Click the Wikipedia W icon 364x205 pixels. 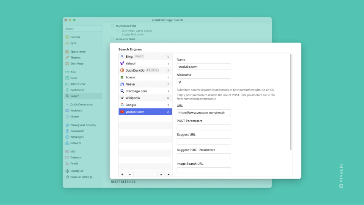(122, 98)
